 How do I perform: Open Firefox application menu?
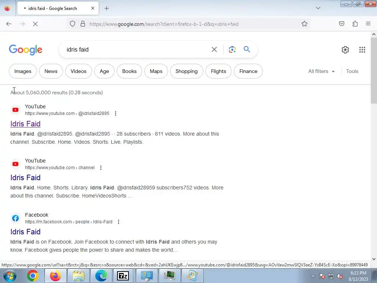368,24
